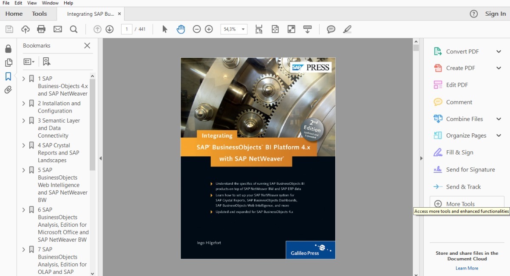Open the bookmarks options dropdown

(x=29, y=62)
